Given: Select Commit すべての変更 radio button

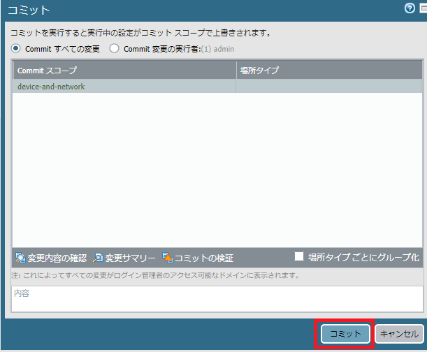Looking at the screenshot, I should (16, 48).
